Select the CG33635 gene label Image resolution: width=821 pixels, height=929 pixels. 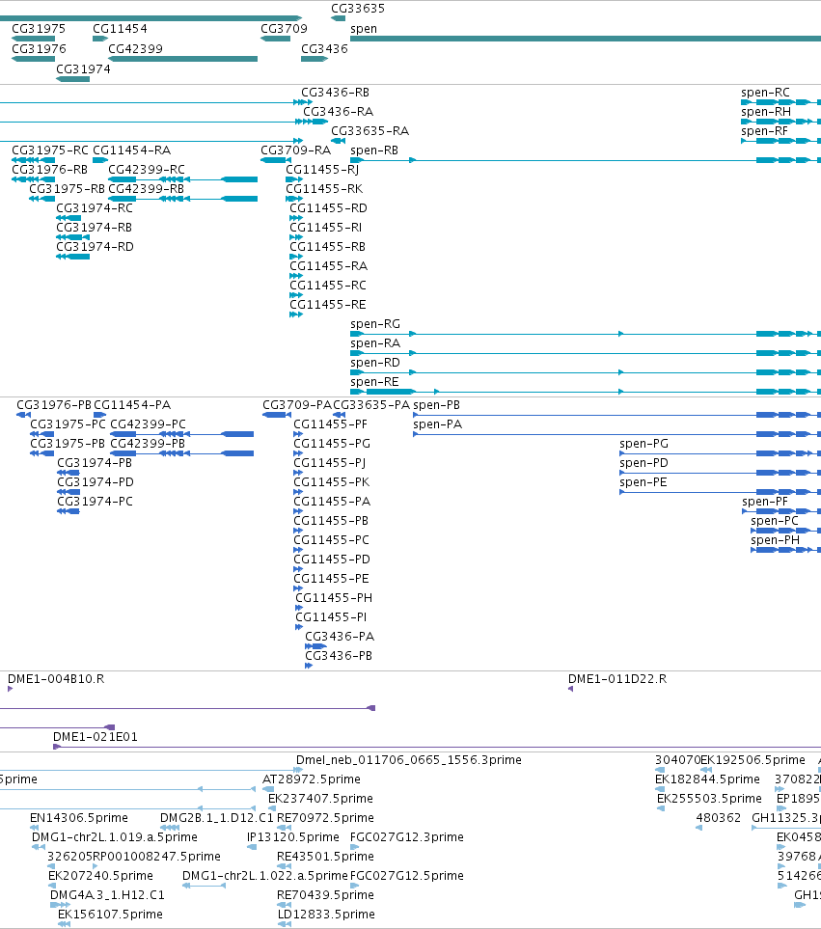(x=358, y=9)
